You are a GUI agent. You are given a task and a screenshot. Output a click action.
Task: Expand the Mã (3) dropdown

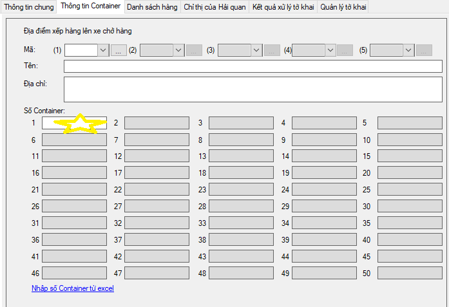point(256,50)
